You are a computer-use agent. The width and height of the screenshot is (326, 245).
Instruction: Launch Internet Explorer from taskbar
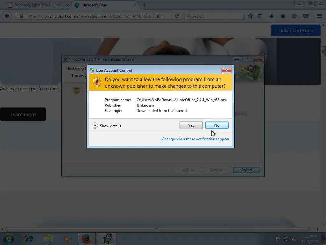point(28,239)
